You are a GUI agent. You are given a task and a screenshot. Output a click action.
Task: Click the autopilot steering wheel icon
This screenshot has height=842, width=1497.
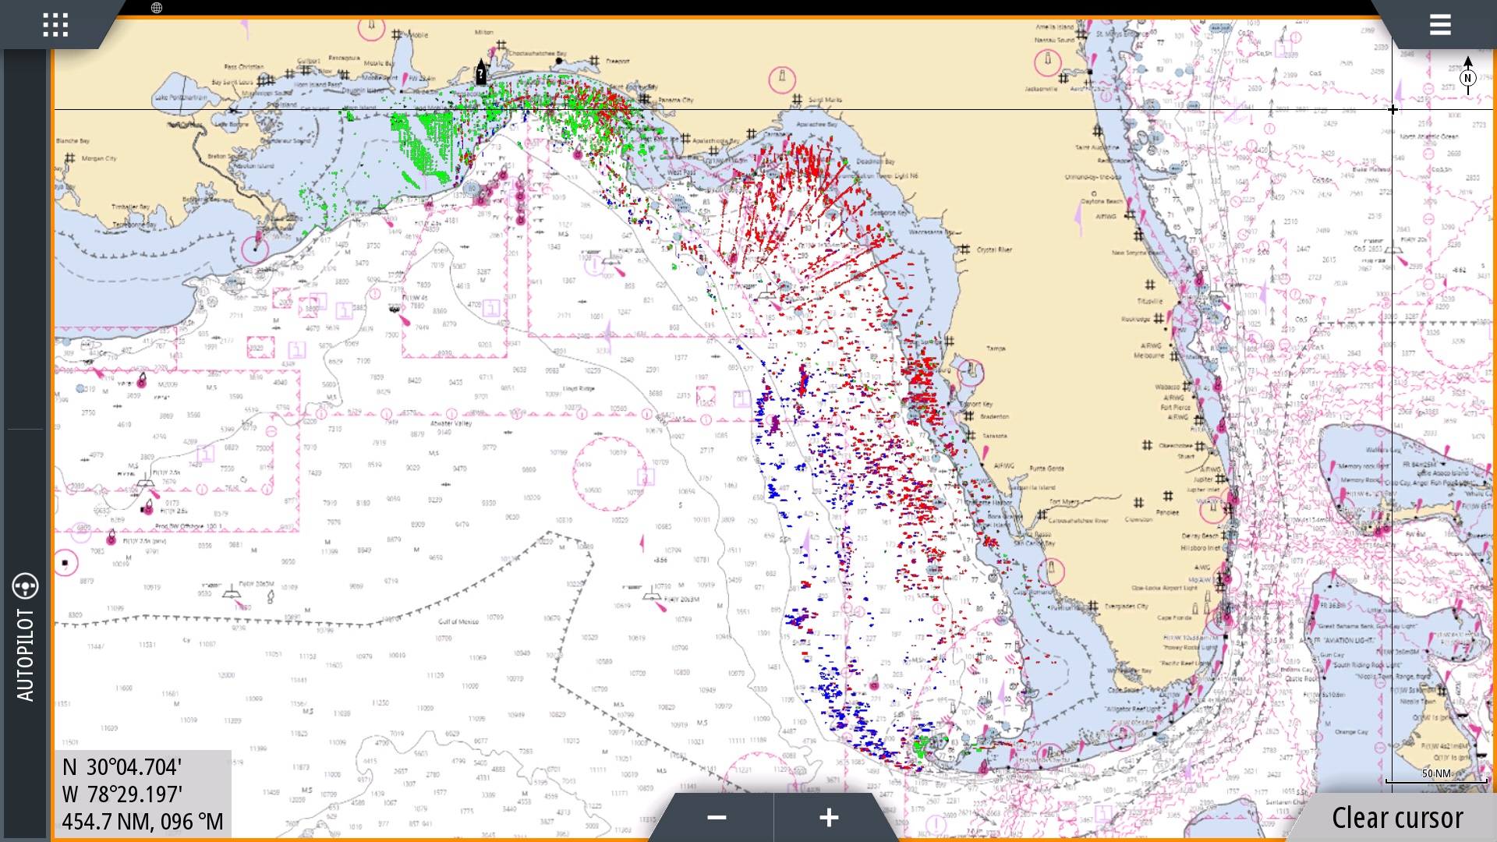(x=25, y=586)
